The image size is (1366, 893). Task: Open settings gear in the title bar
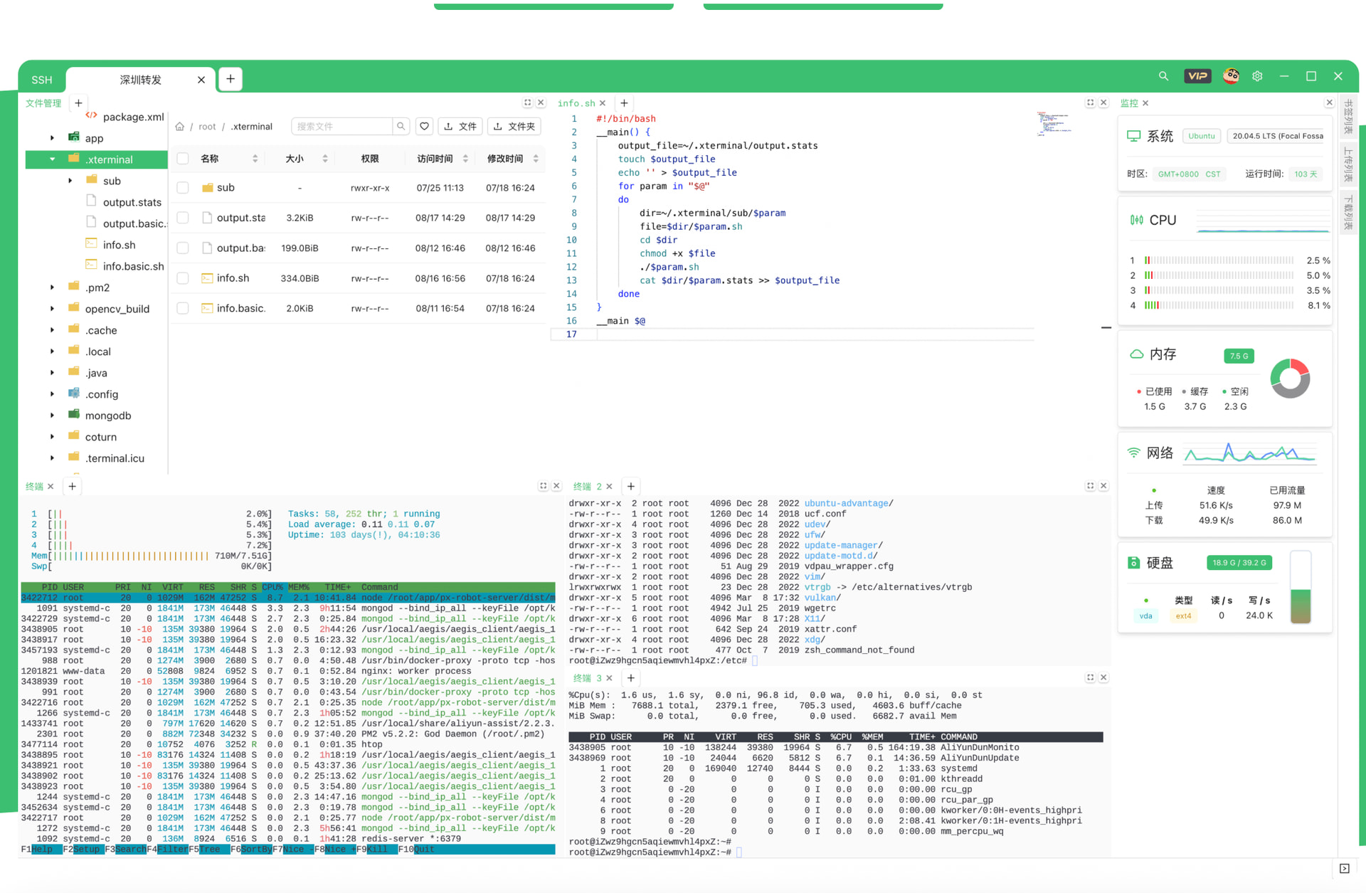coord(1257,76)
